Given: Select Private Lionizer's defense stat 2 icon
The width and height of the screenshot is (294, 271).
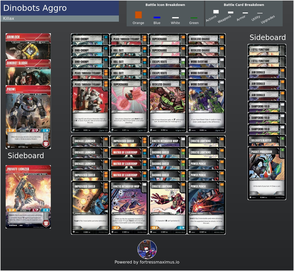Looking at the screenshot, I should click(45, 210).
